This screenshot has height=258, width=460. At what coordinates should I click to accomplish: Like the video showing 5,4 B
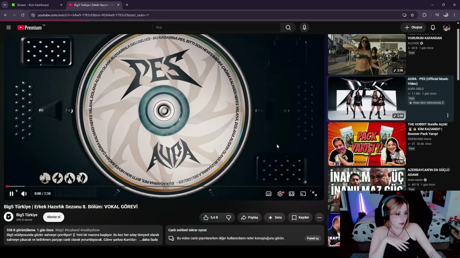pos(211,218)
